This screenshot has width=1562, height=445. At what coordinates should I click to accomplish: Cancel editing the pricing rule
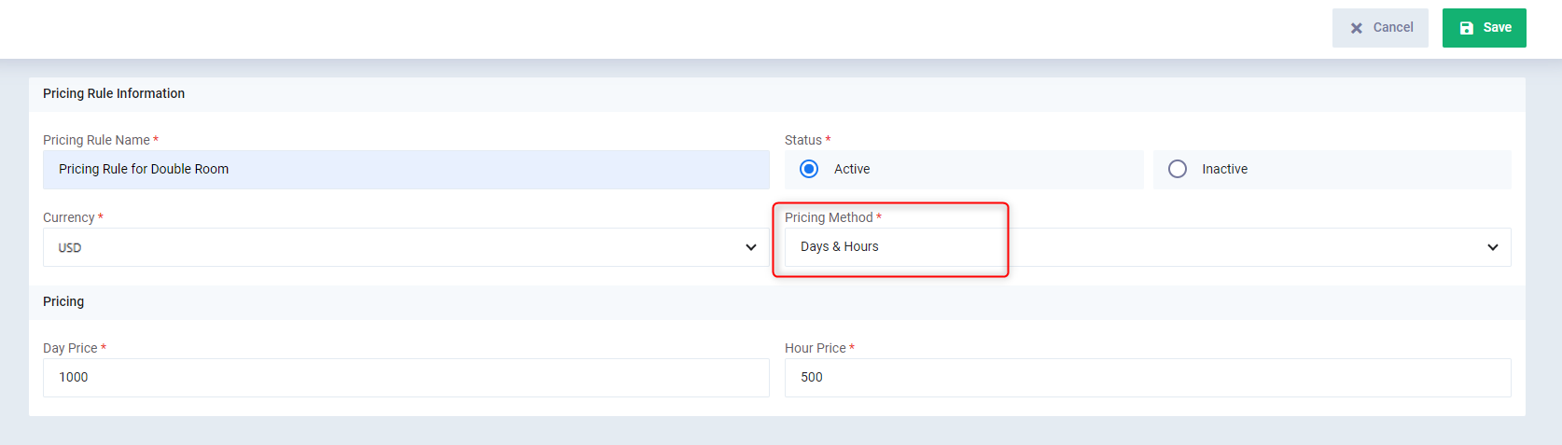(1380, 28)
